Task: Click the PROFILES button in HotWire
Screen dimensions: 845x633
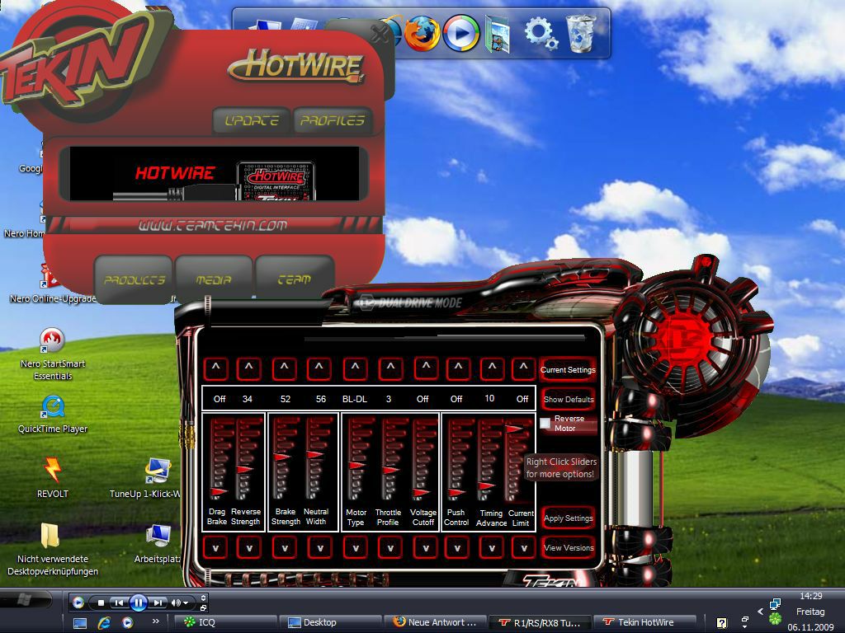Action: click(x=333, y=120)
